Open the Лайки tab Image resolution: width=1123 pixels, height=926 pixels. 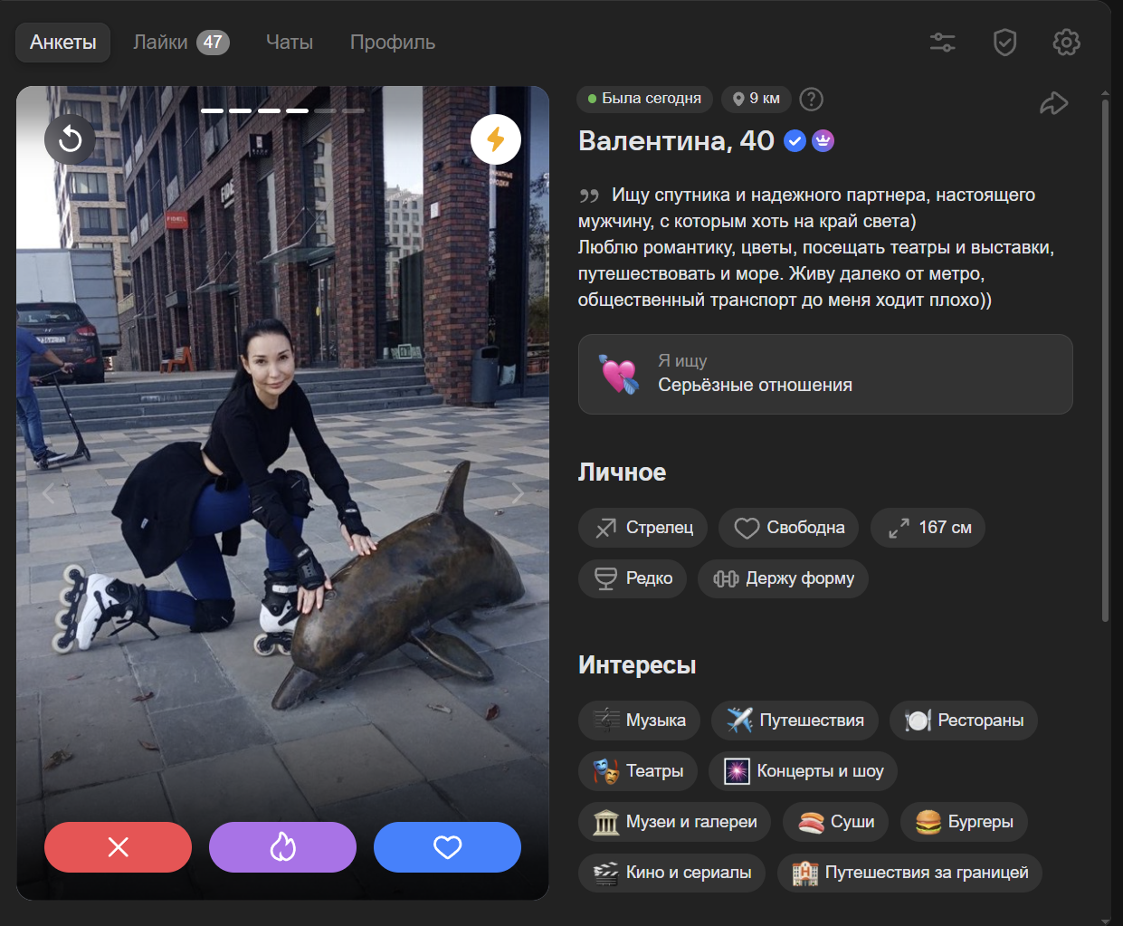coord(180,43)
